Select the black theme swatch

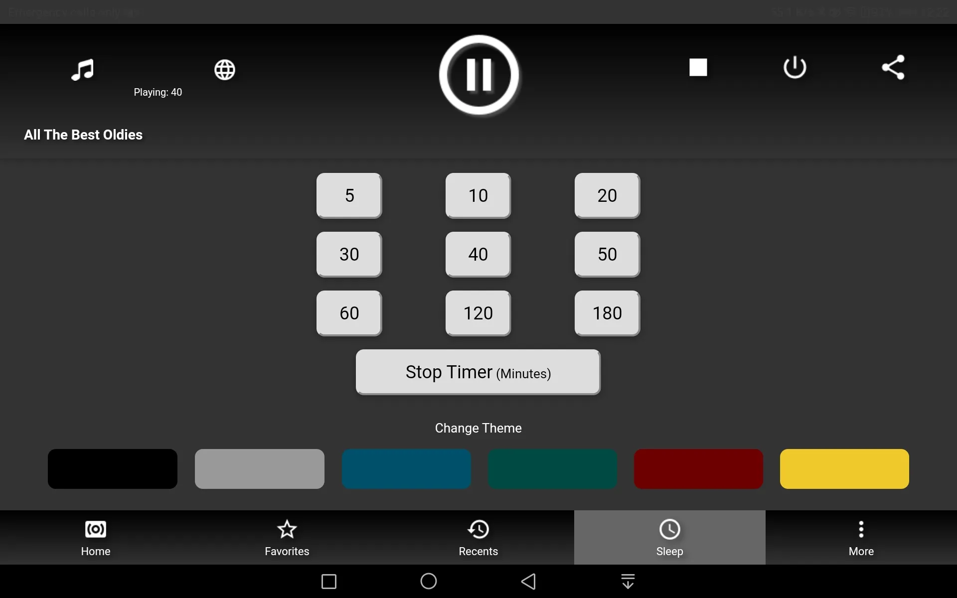[112, 468]
